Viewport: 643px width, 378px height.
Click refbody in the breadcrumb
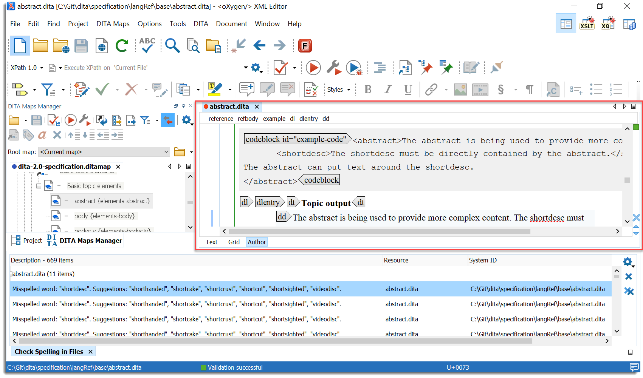[x=248, y=119]
